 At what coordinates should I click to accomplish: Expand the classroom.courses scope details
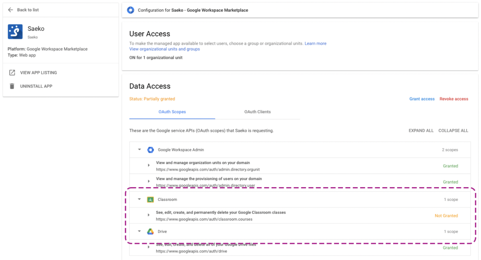(x=149, y=215)
